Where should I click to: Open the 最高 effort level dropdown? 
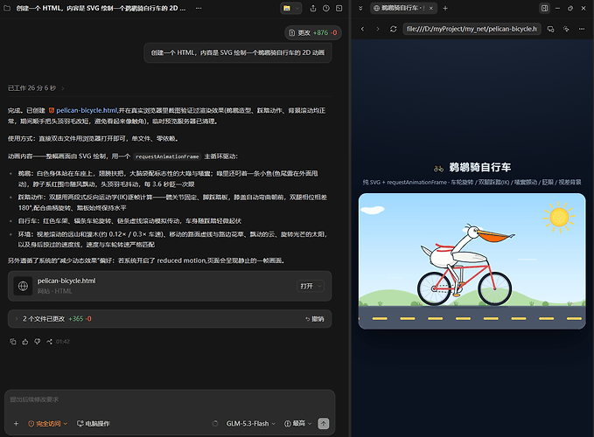(298, 423)
